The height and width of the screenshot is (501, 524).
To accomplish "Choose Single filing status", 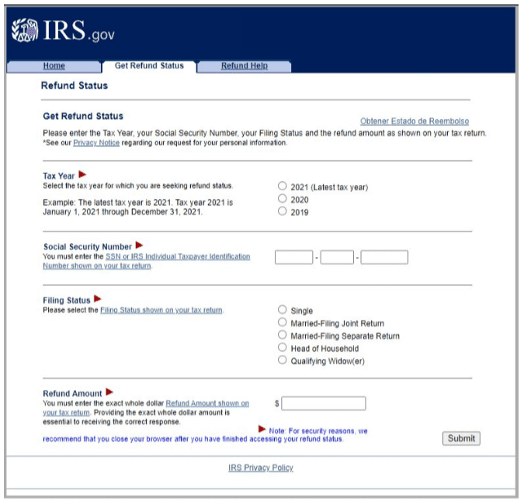I will point(283,310).
